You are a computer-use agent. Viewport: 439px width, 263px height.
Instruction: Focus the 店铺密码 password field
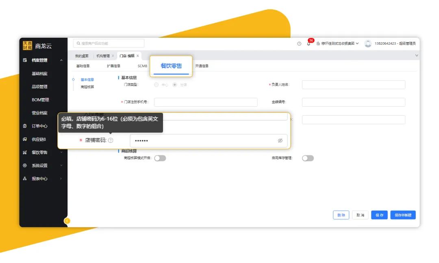tap(209, 140)
